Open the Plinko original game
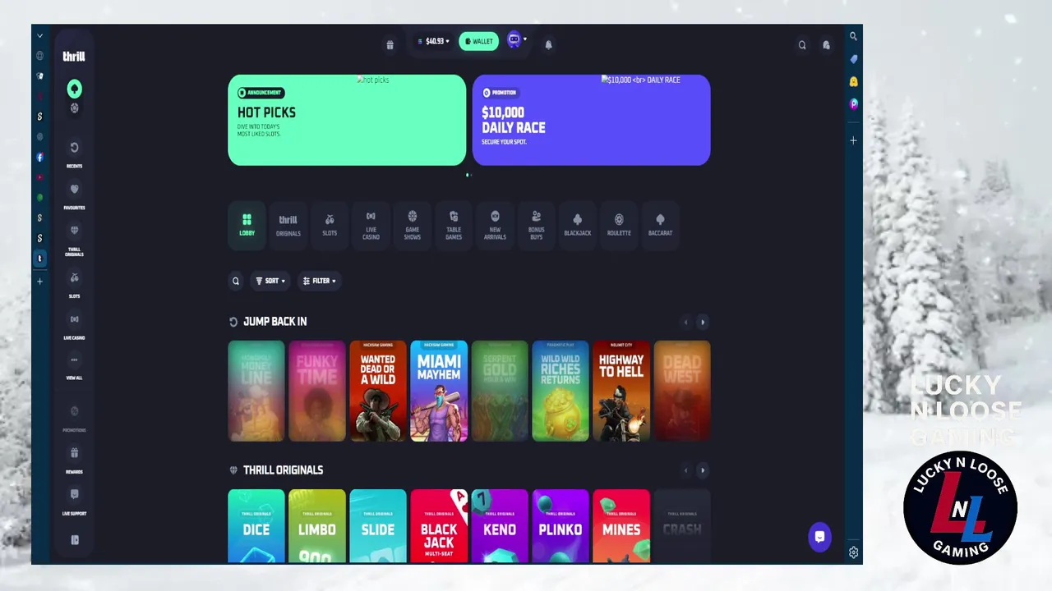 point(561,526)
